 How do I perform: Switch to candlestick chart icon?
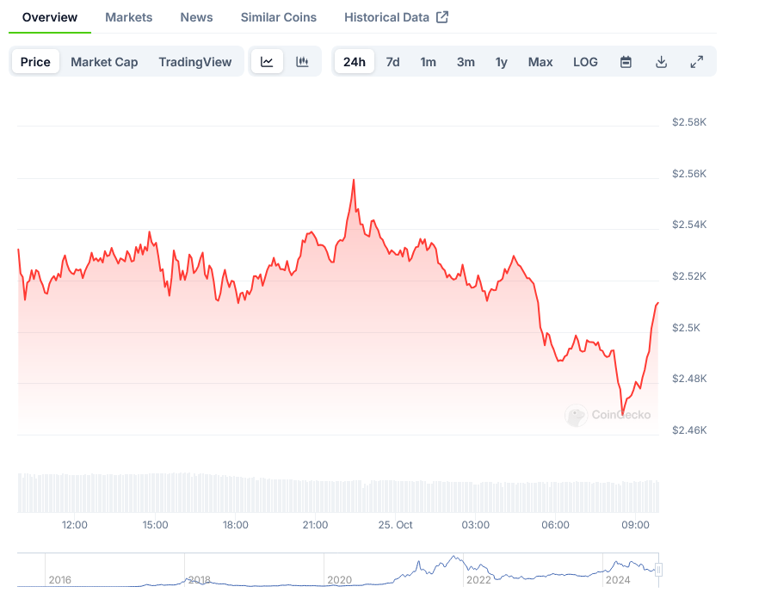pos(302,62)
